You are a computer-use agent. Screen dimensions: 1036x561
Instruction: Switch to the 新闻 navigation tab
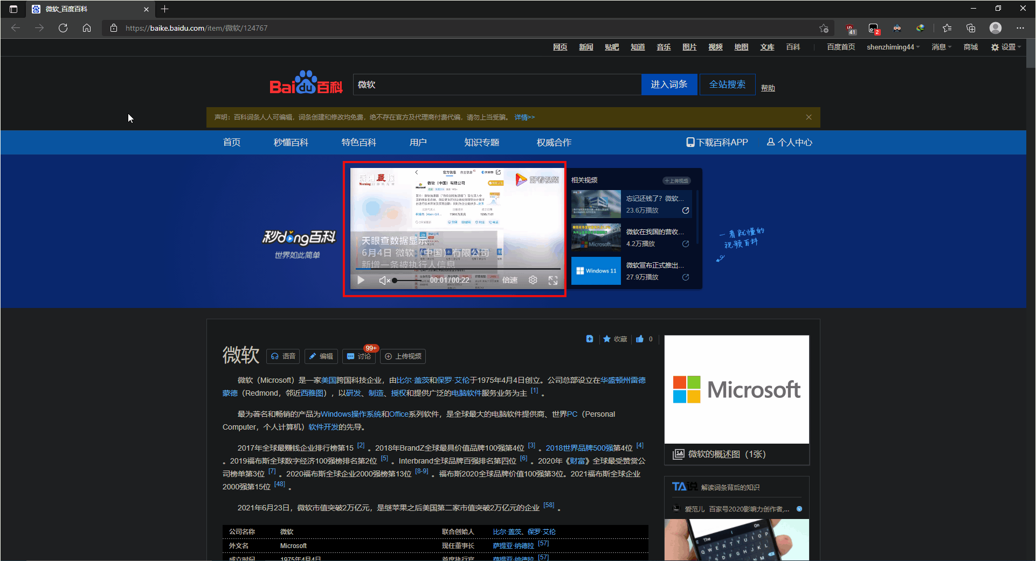pos(586,47)
